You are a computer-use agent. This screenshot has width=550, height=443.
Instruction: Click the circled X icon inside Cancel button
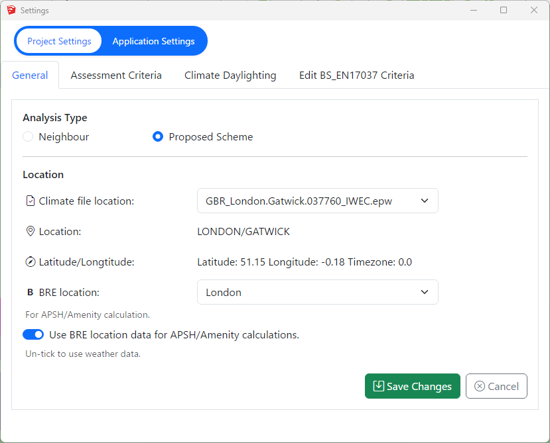pyautogui.click(x=480, y=385)
